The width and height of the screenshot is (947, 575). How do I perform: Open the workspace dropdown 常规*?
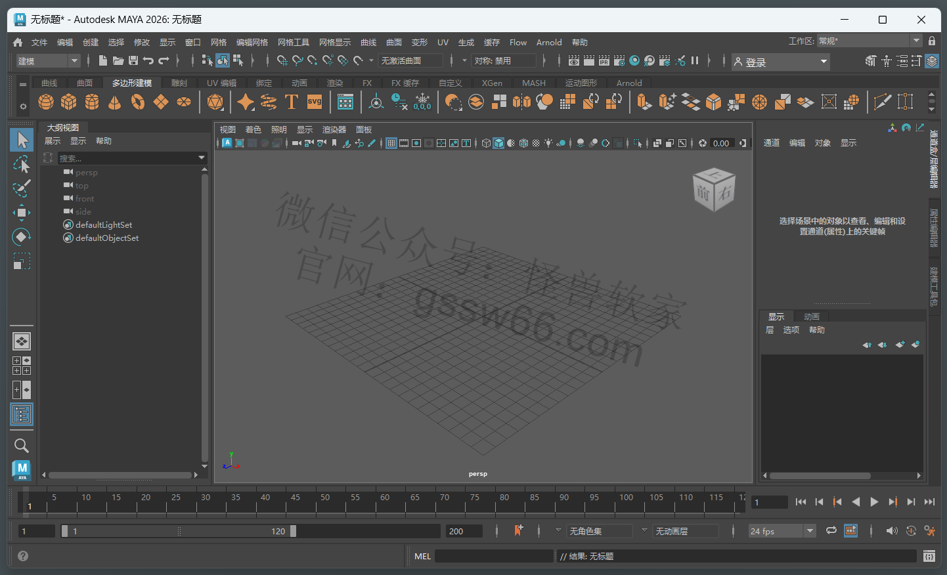coord(870,41)
